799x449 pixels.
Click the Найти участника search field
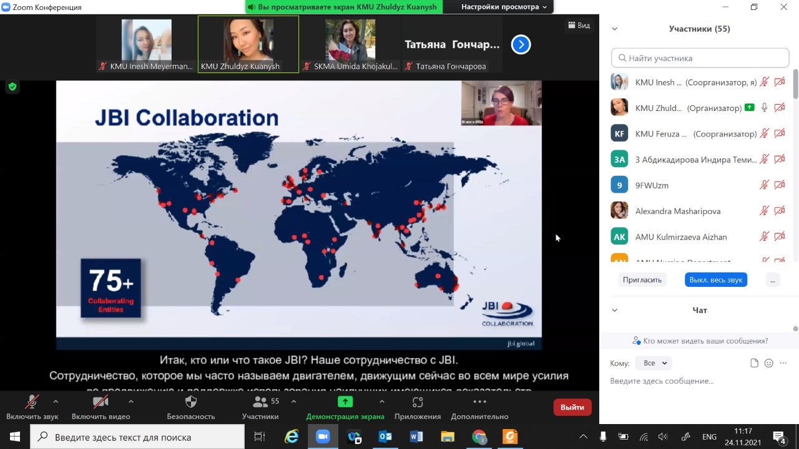[x=700, y=58]
